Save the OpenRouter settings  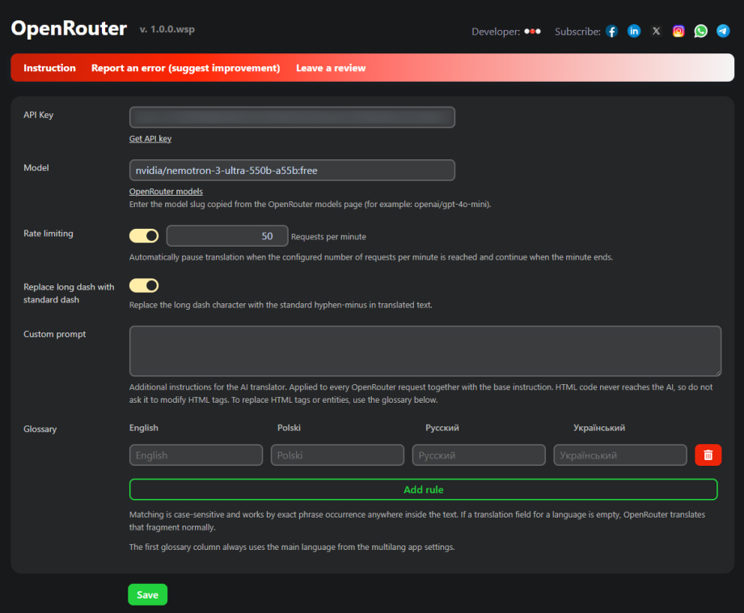147,594
